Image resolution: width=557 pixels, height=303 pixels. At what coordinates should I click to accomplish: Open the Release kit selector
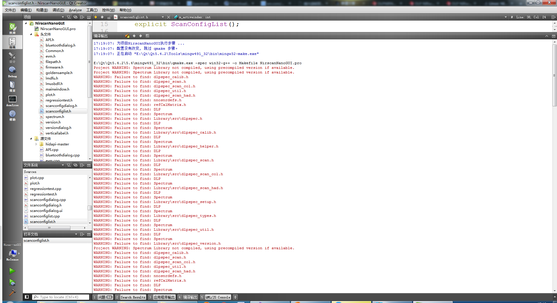click(12, 255)
